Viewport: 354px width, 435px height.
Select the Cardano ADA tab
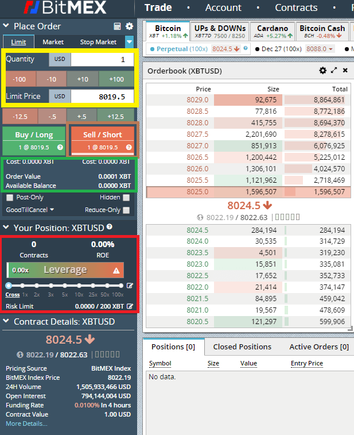tap(273, 32)
